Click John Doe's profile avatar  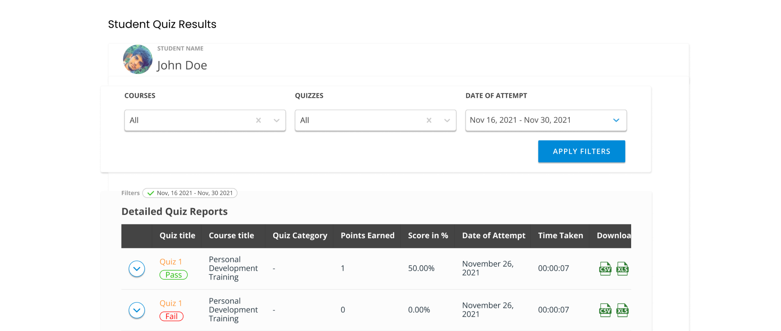click(137, 59)
